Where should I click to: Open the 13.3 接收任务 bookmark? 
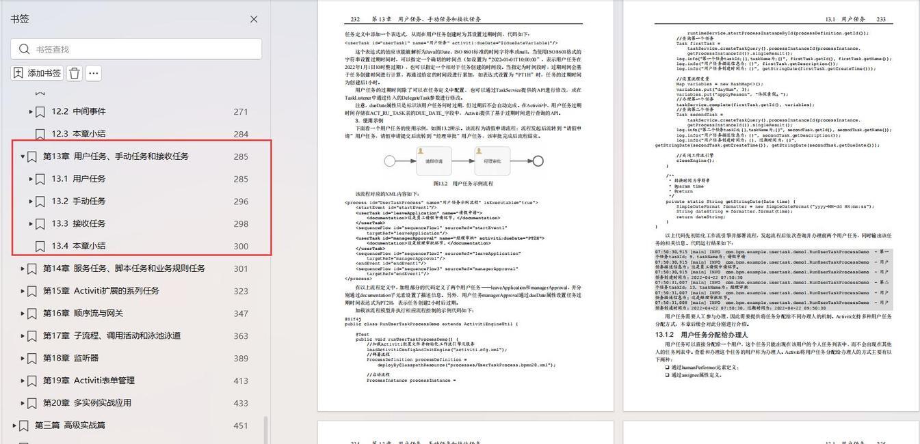[x=79, y=223]
